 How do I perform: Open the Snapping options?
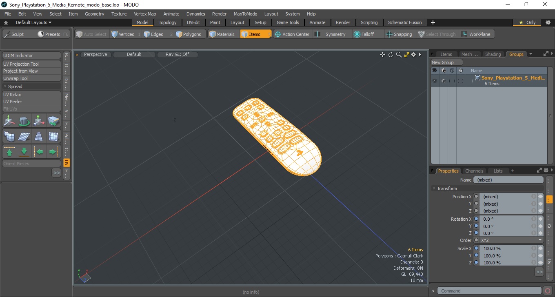click(x=400, y=34)
